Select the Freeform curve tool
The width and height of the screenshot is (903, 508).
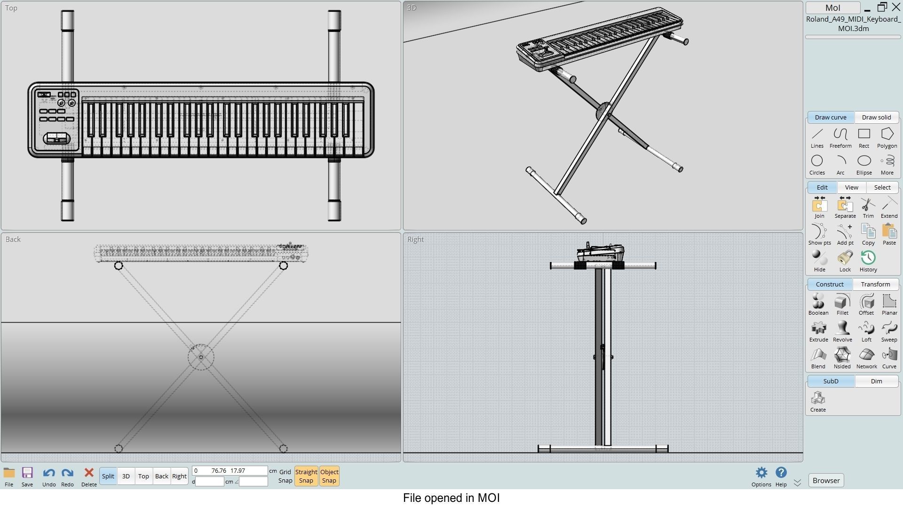pos(840,138)
